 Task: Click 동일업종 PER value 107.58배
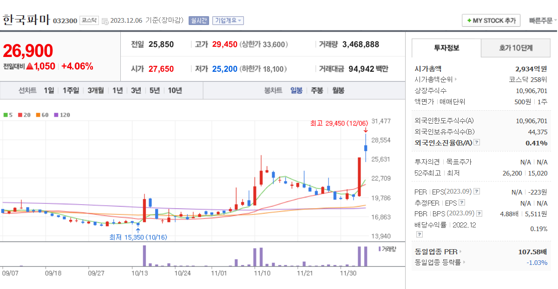533,251
